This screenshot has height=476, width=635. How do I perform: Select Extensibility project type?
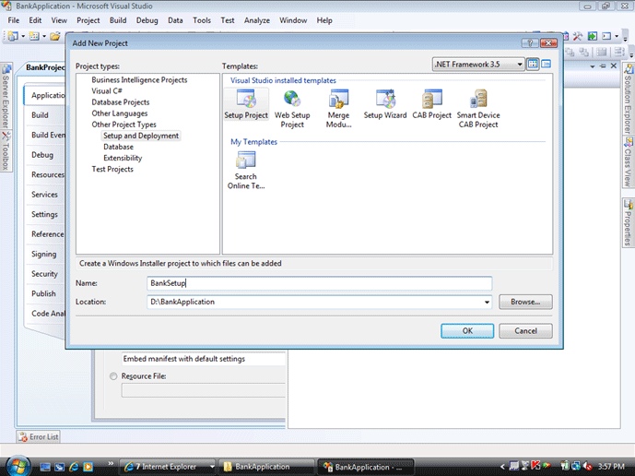click(x=123, y=158)
